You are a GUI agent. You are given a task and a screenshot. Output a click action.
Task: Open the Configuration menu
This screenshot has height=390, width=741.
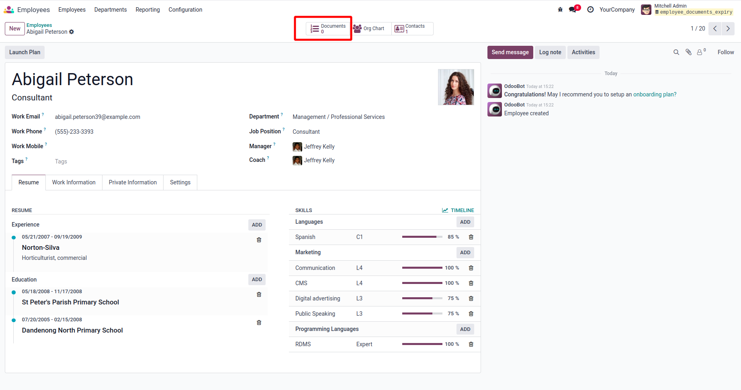[x=185, y=10]
